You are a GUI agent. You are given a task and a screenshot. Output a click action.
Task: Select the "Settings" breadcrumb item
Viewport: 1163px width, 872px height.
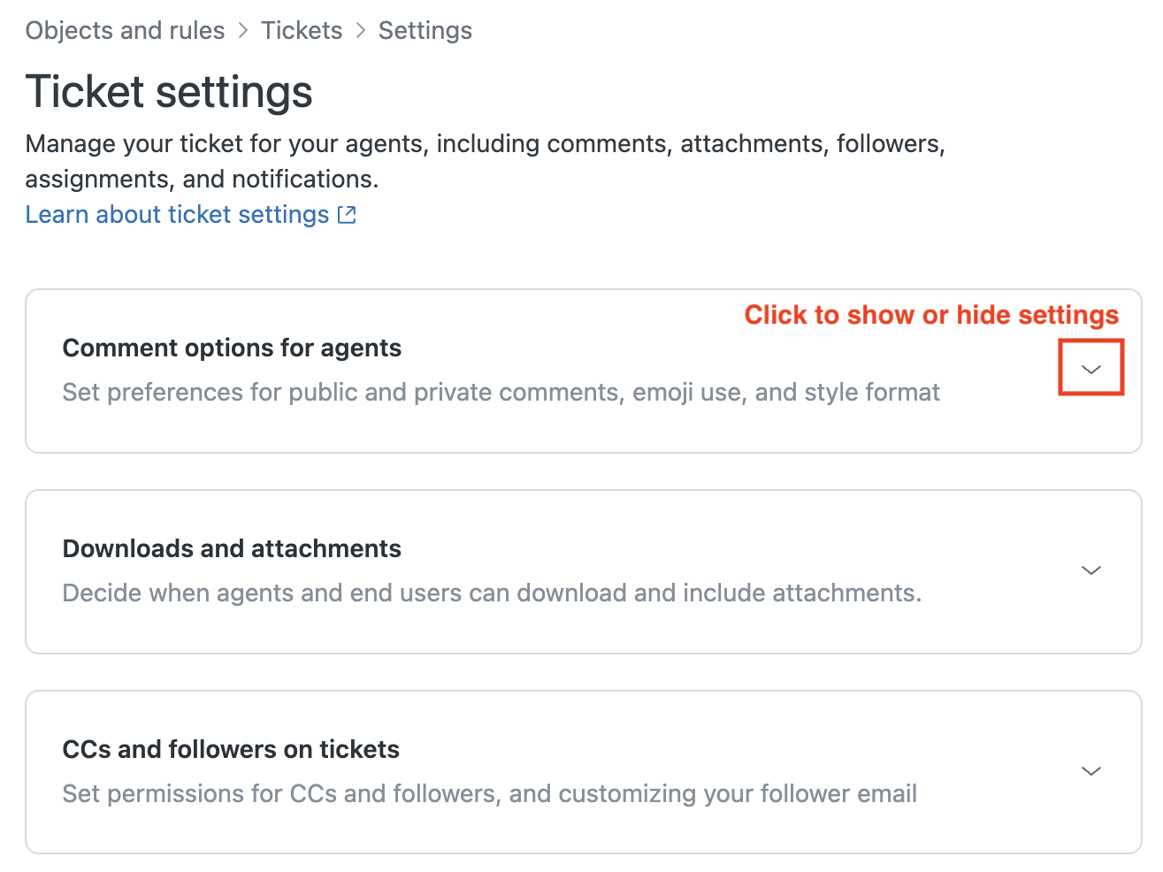pos(425,31)
